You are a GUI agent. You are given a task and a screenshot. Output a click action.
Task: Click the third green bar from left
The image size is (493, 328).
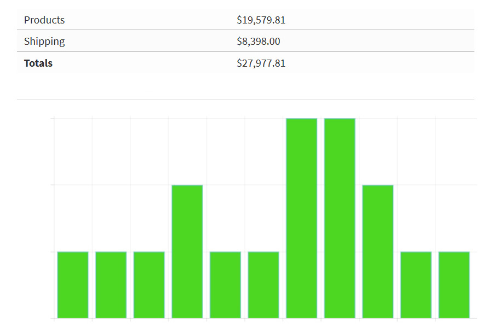149,285
